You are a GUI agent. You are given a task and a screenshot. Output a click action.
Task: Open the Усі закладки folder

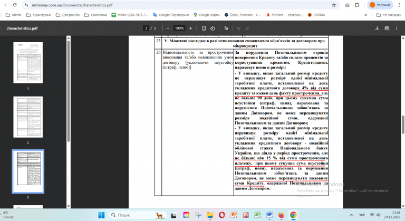click(389, 15)
